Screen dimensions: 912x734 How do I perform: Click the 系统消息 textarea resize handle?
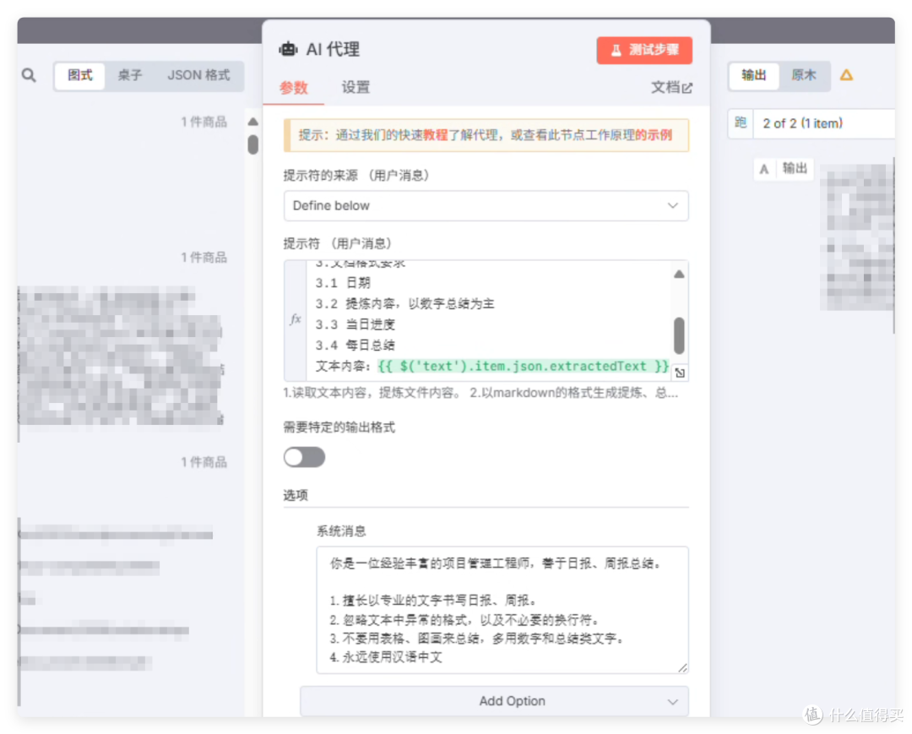click(x=683, y=668)
